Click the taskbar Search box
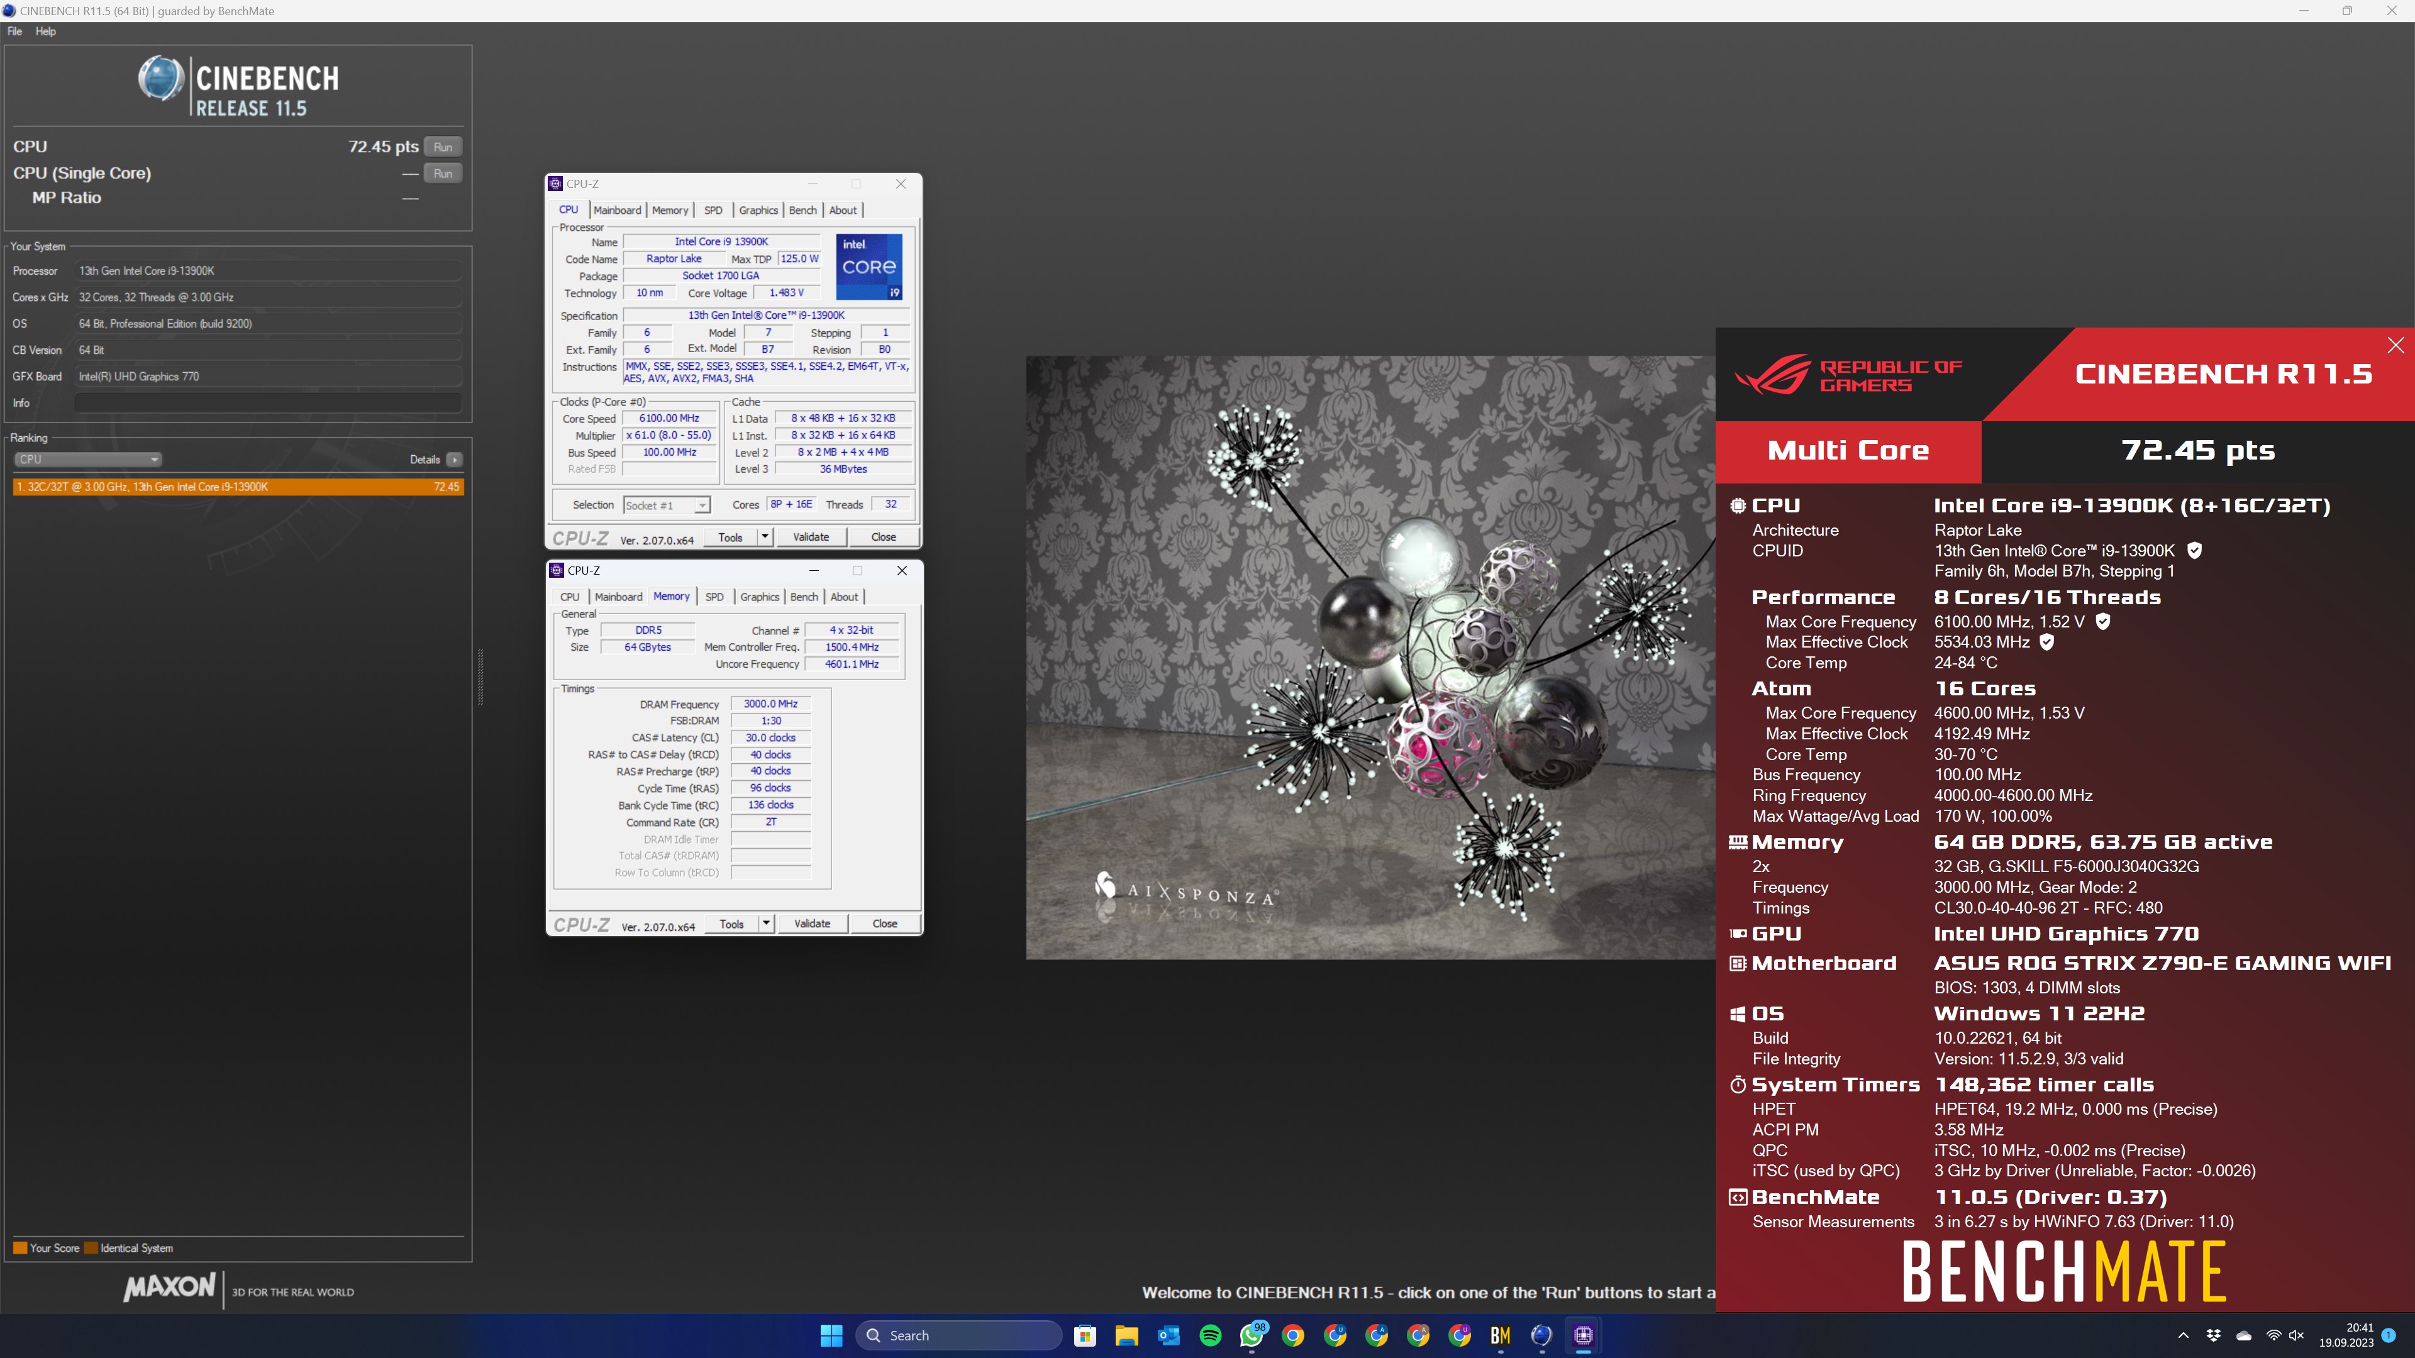The width and height of the screenshot is (2415, 1358). click(958, 1335)
